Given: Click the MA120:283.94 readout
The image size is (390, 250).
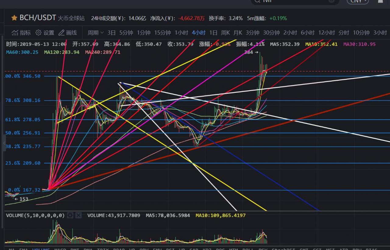Looking at the screenshot, I should [62, 52].
